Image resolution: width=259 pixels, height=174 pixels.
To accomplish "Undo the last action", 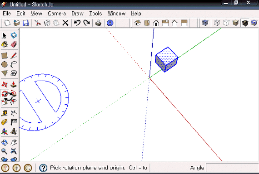I will click(77, 23).
